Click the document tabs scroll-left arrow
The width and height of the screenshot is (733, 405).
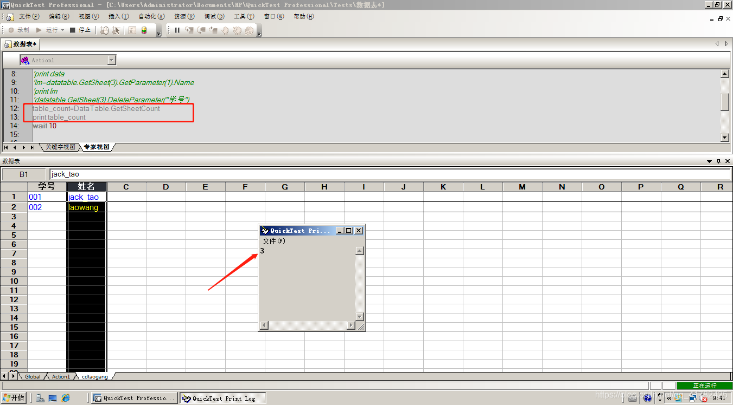tap(717, 44)
